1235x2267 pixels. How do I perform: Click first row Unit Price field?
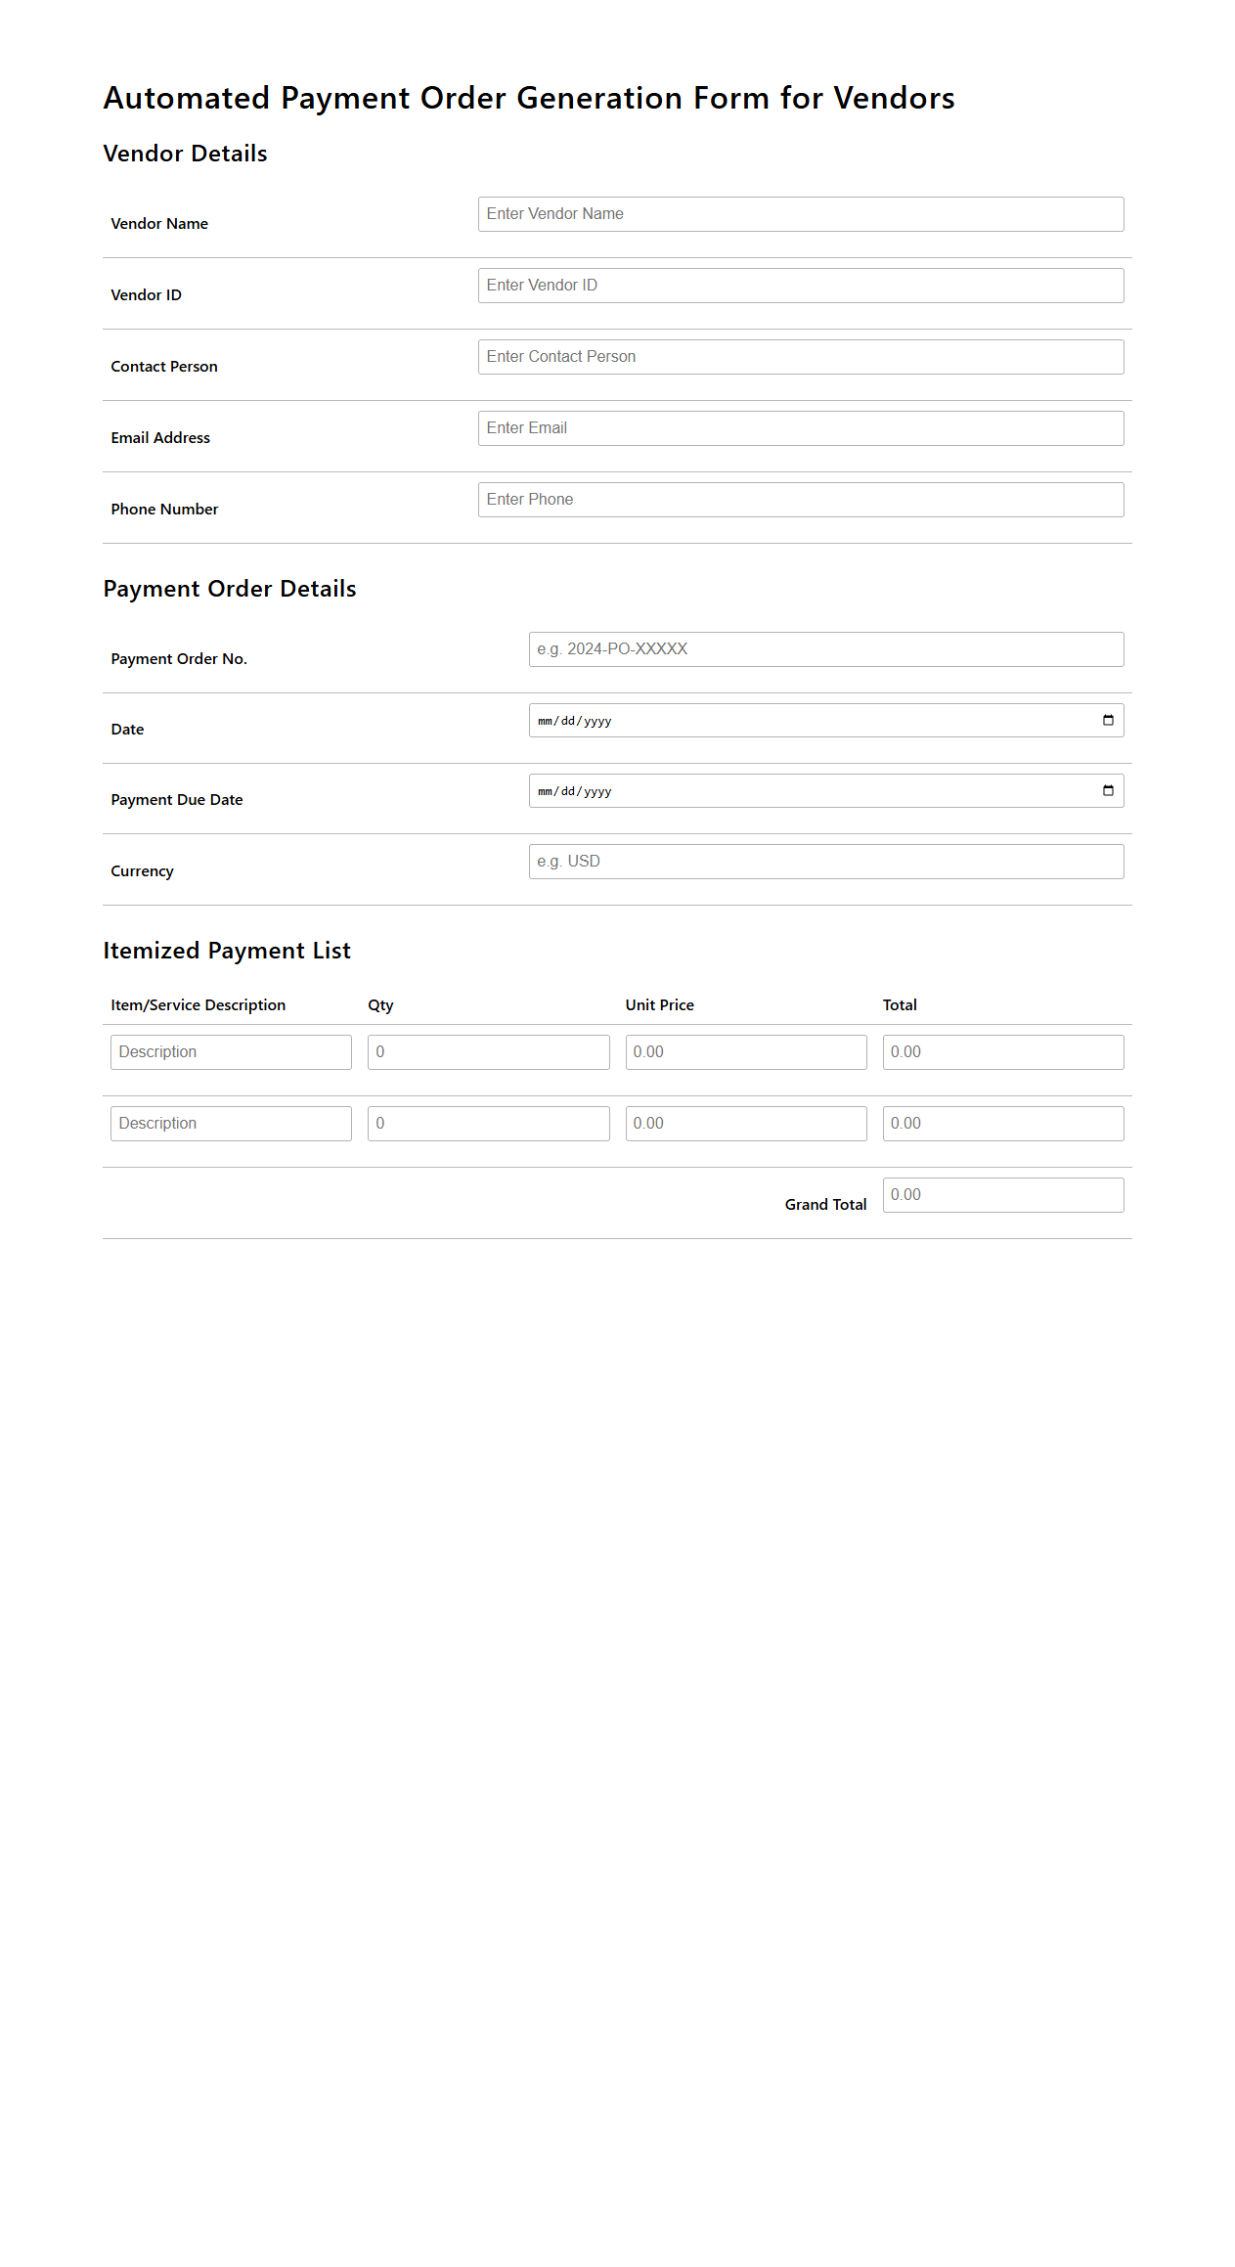click(x=745, y=1052)
